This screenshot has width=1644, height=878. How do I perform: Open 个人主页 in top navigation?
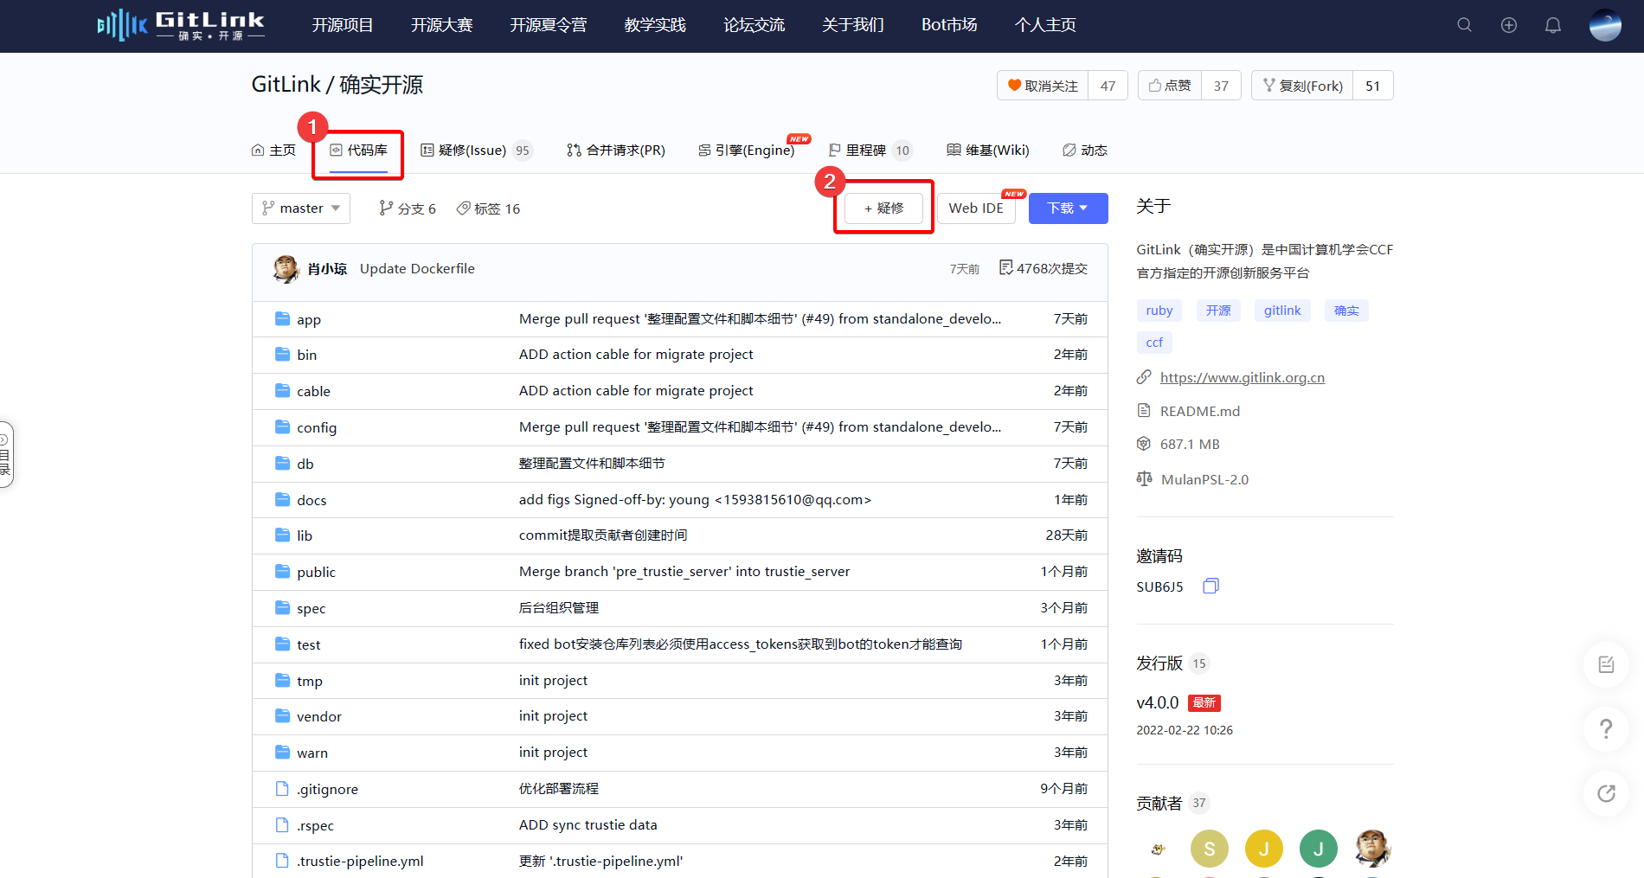click(1045, 25)
